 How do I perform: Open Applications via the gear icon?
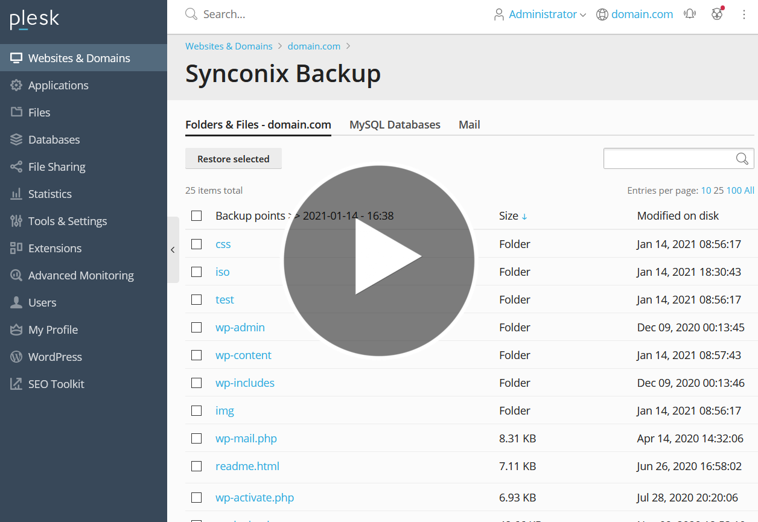point(16,86)
